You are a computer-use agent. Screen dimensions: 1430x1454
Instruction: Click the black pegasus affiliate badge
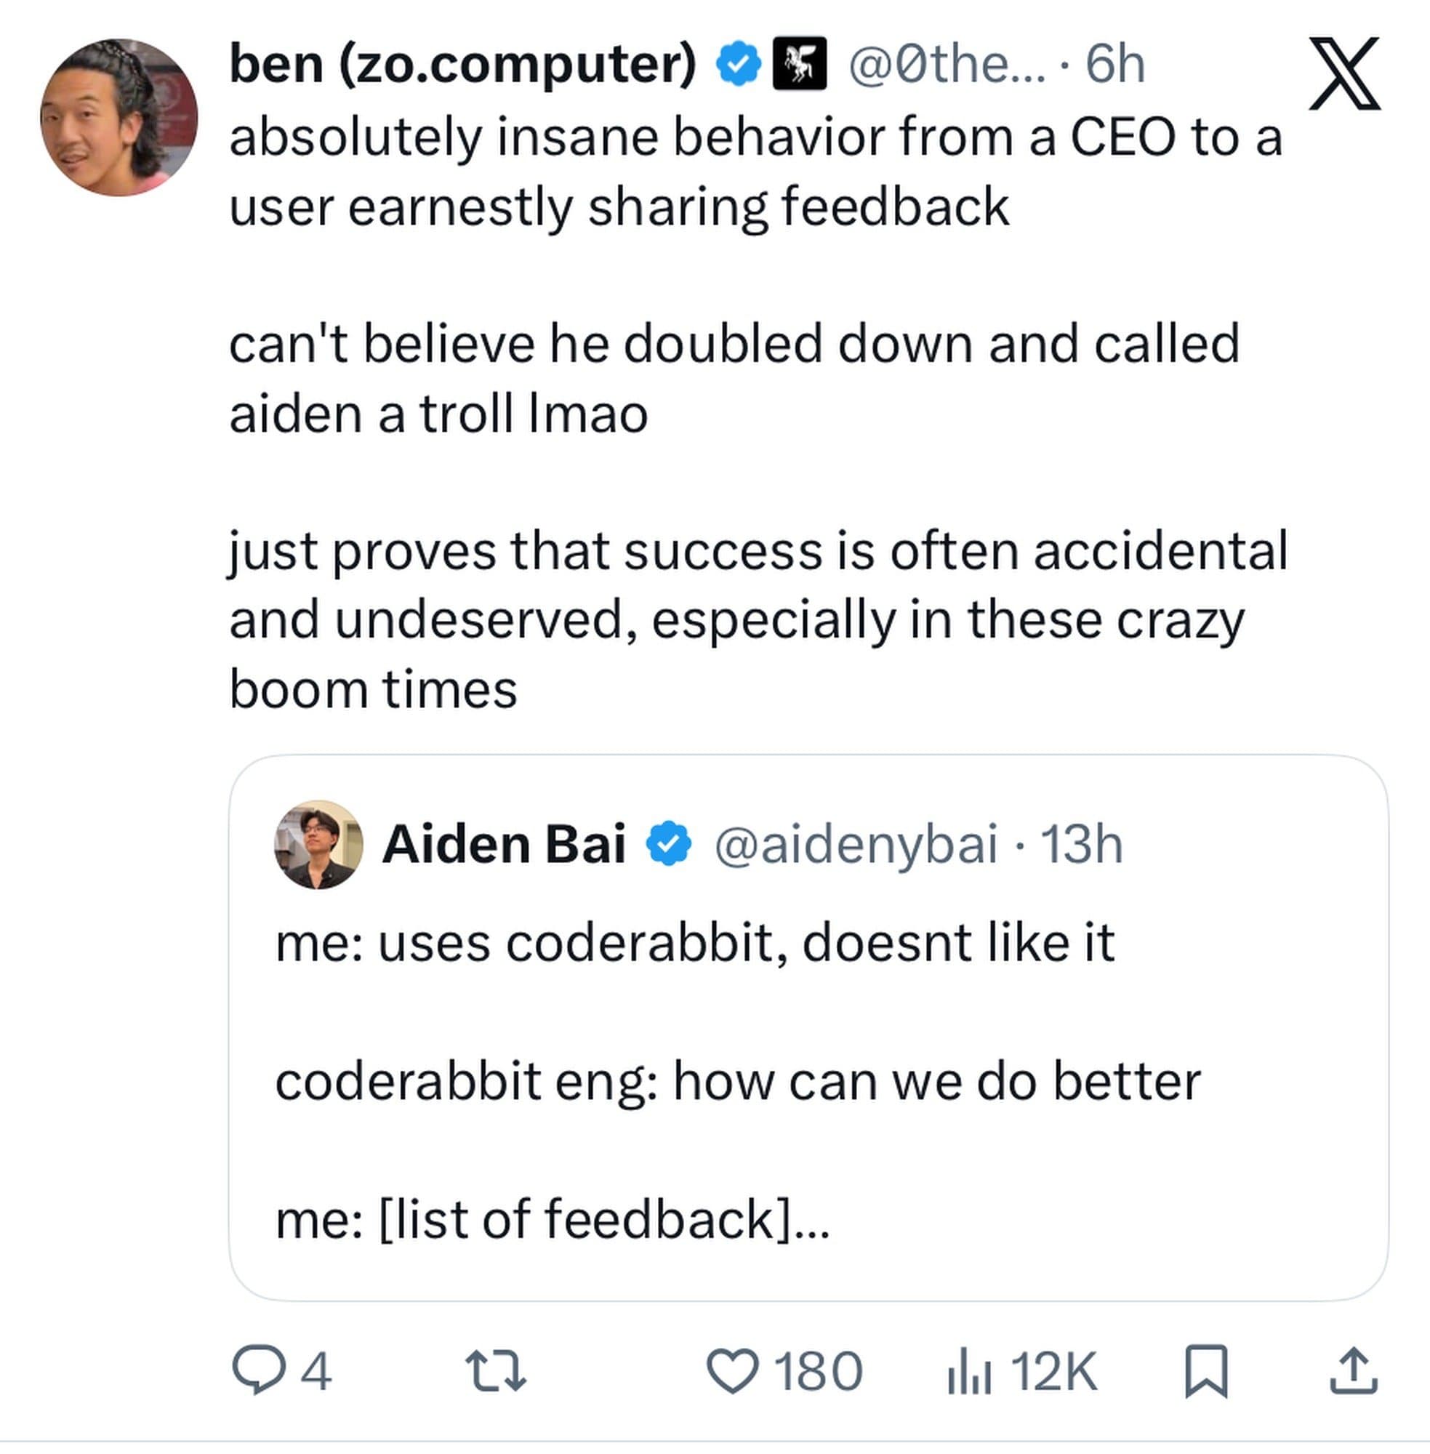click(x=799, y=66)
